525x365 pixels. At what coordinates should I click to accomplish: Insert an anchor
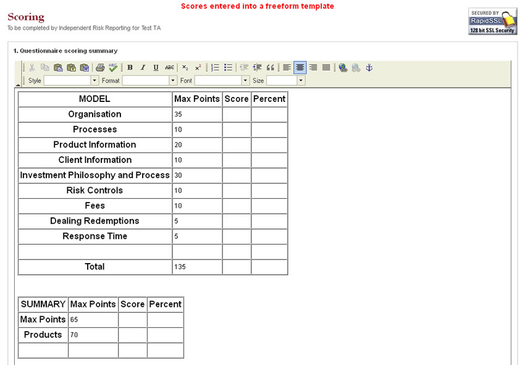pyautogui.click(x=369, y=68)
